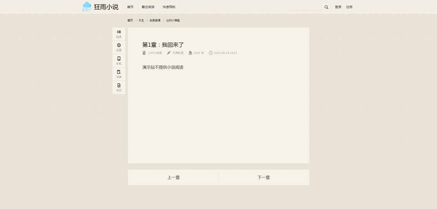Click the text 演示站不提供小说阅读
This screenshot has width=437, height=209.
pos(163,67)
